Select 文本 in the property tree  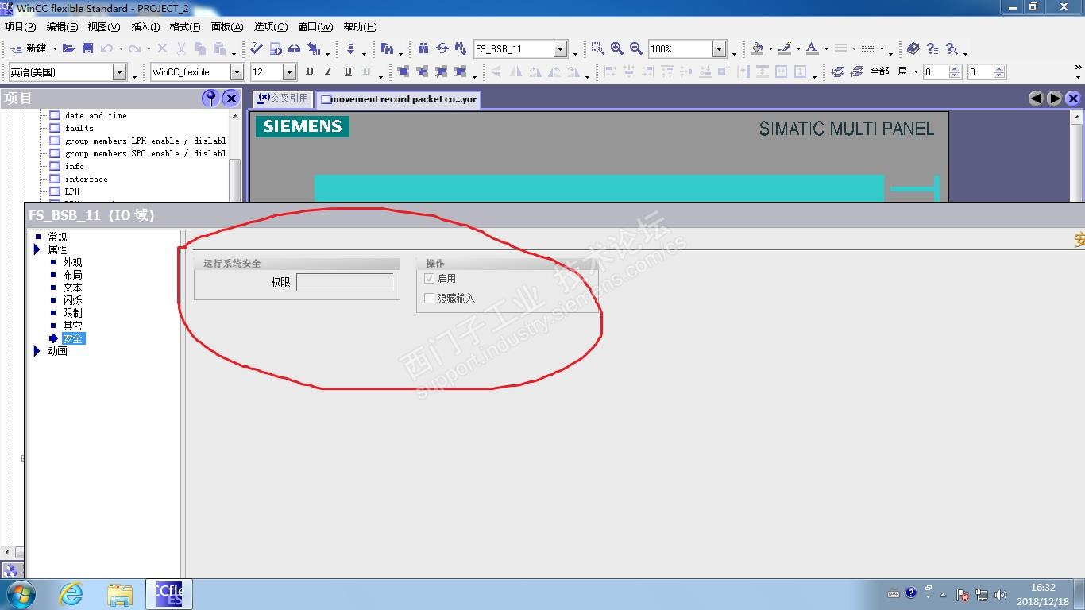pos(72,288)
